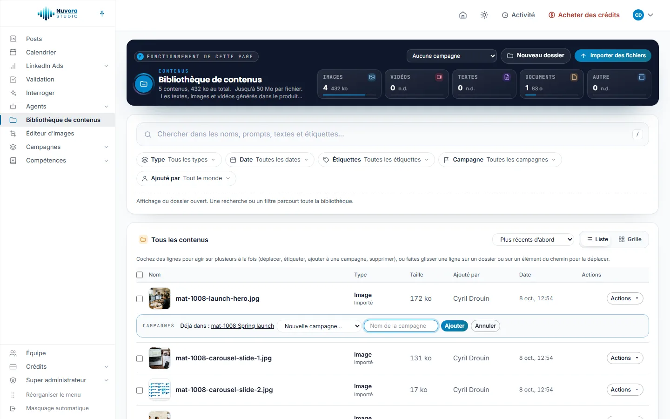
Task: Toggle the light/dark theme sun icon
Action: [484, 15]
